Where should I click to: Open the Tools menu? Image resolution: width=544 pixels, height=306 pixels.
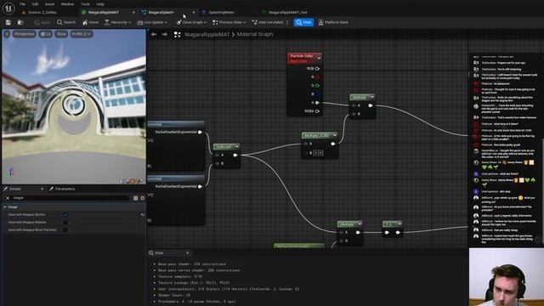[x=85, y=4]
